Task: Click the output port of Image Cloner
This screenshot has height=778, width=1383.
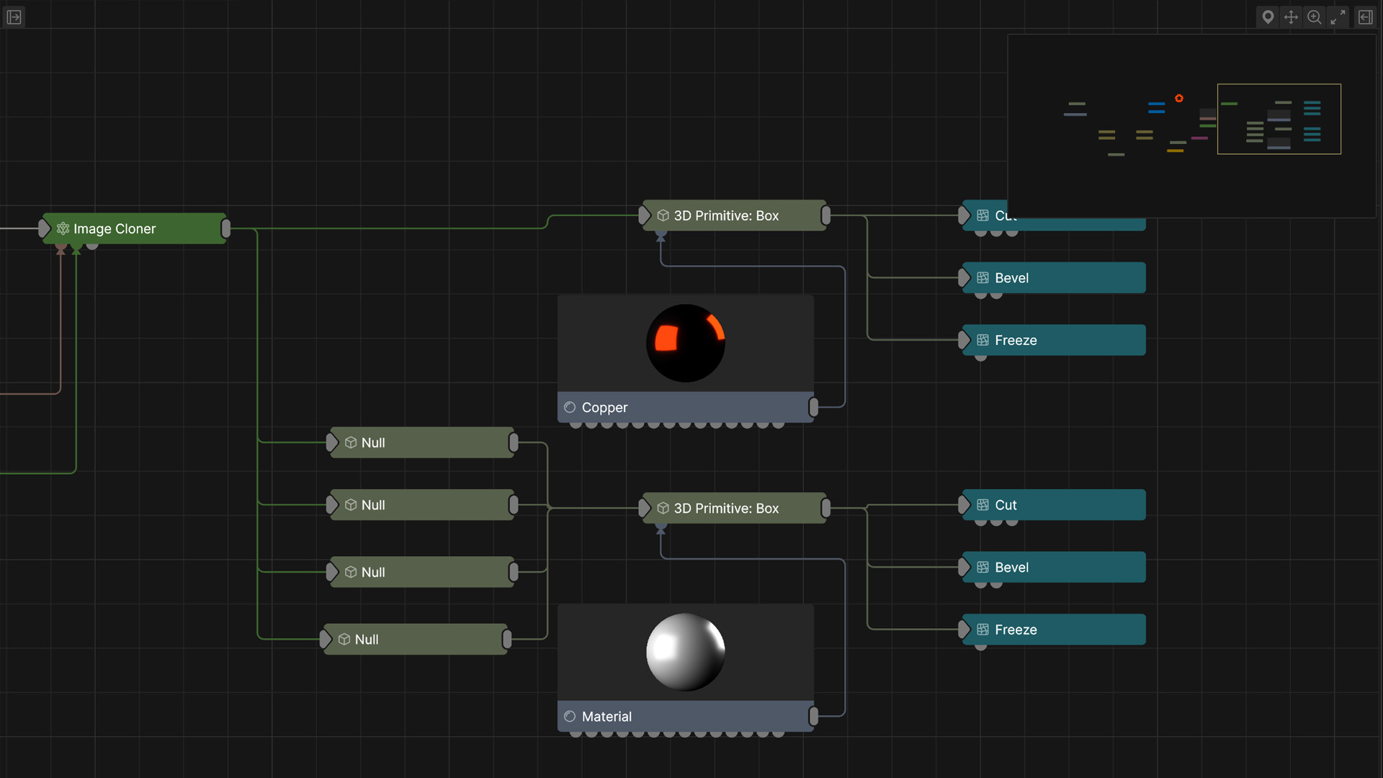Action: (x=226, y=228)
